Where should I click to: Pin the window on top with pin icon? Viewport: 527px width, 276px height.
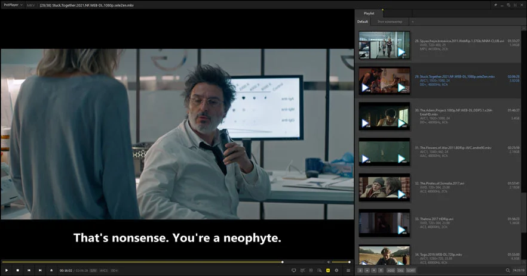(495, 5)
